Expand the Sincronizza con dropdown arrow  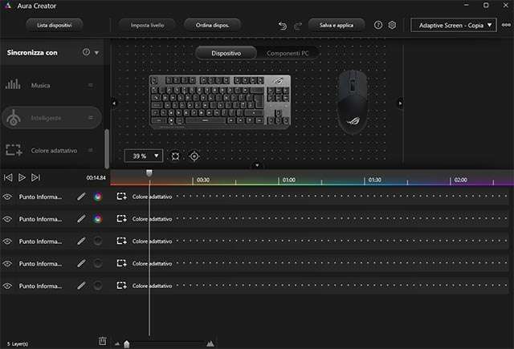[96, 53]
